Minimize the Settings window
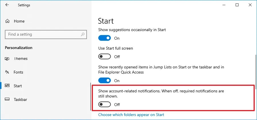The height and width of the screenshot is (120, 257). pyautogui.click(x=225, y=5)
